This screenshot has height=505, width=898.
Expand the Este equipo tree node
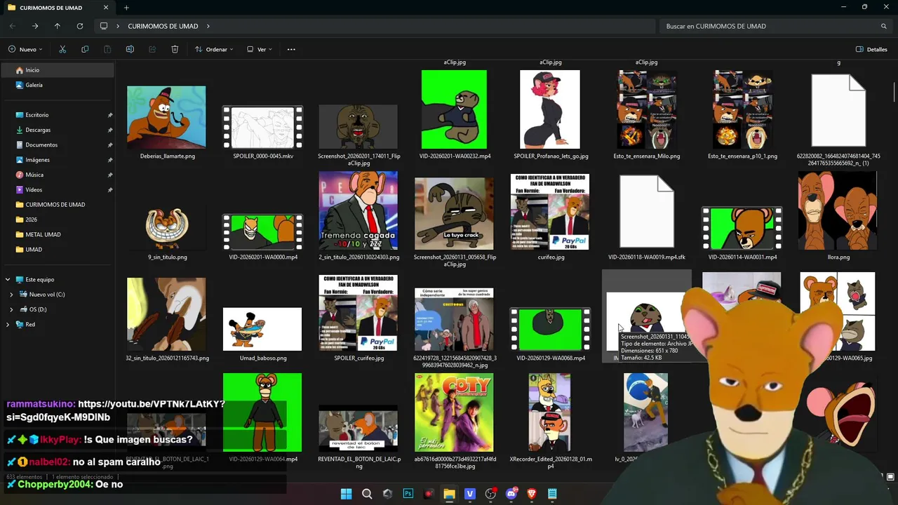[x=8, y=279]
